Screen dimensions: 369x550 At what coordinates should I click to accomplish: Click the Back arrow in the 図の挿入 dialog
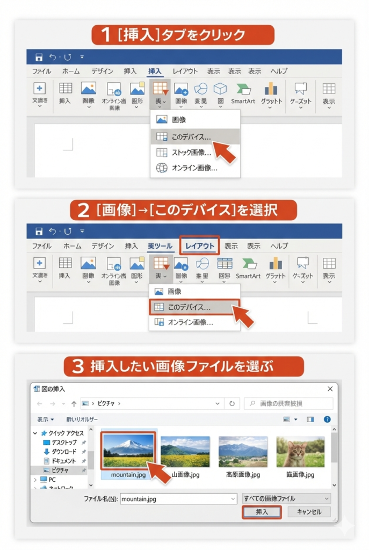click(39, 404)
